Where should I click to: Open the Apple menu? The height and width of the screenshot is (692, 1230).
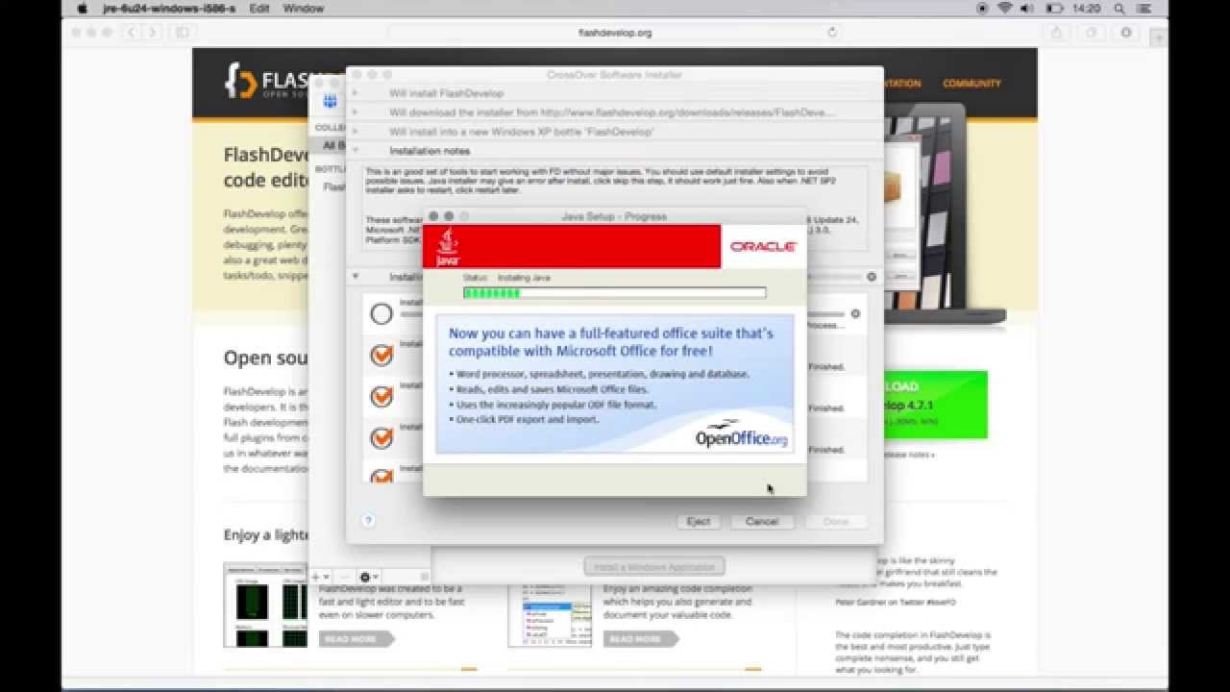82,8
